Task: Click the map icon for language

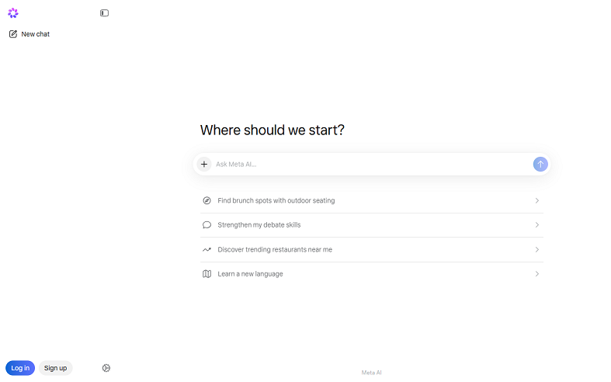Action: coord(207,274)
